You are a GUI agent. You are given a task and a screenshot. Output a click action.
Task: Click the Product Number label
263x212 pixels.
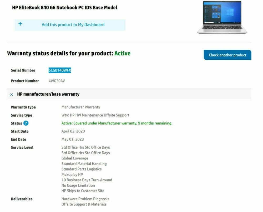click(x=25, y=81)
